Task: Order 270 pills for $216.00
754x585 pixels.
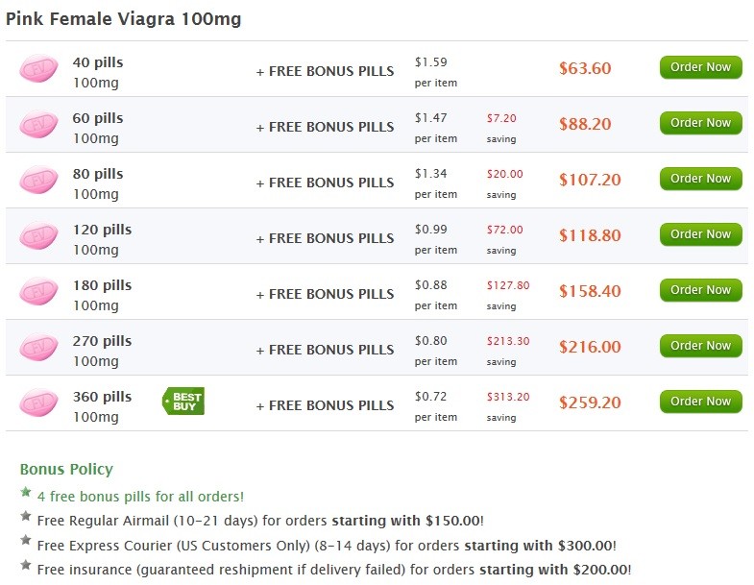Action: click(x=700, y=347)
